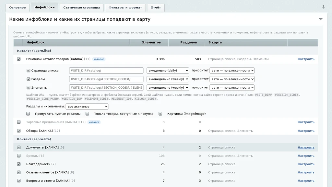Image resolution: width=332 pixels, height=187 pixels.
Task: Click Настроить for Торговые предложения
Action: pyautogui.click(x=306, y=122)
